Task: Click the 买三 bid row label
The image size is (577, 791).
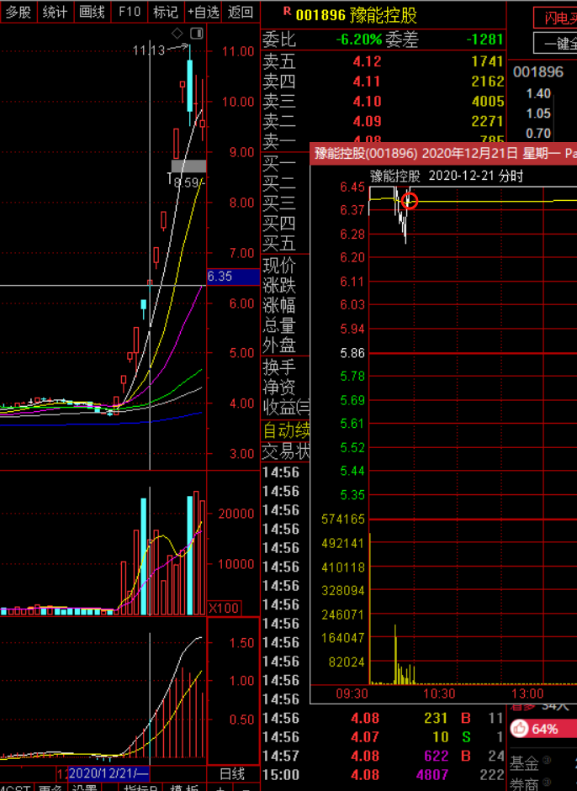Action: 279,203
